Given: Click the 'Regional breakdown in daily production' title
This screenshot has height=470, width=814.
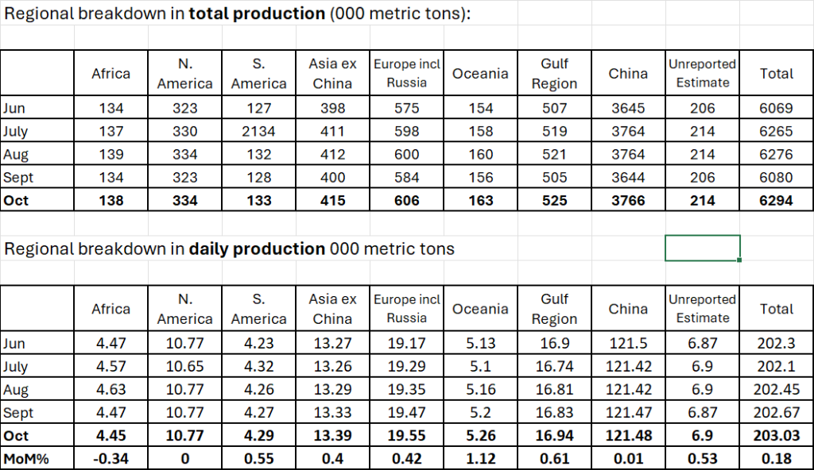Looking at the screenshot, I should pos(230,248).
